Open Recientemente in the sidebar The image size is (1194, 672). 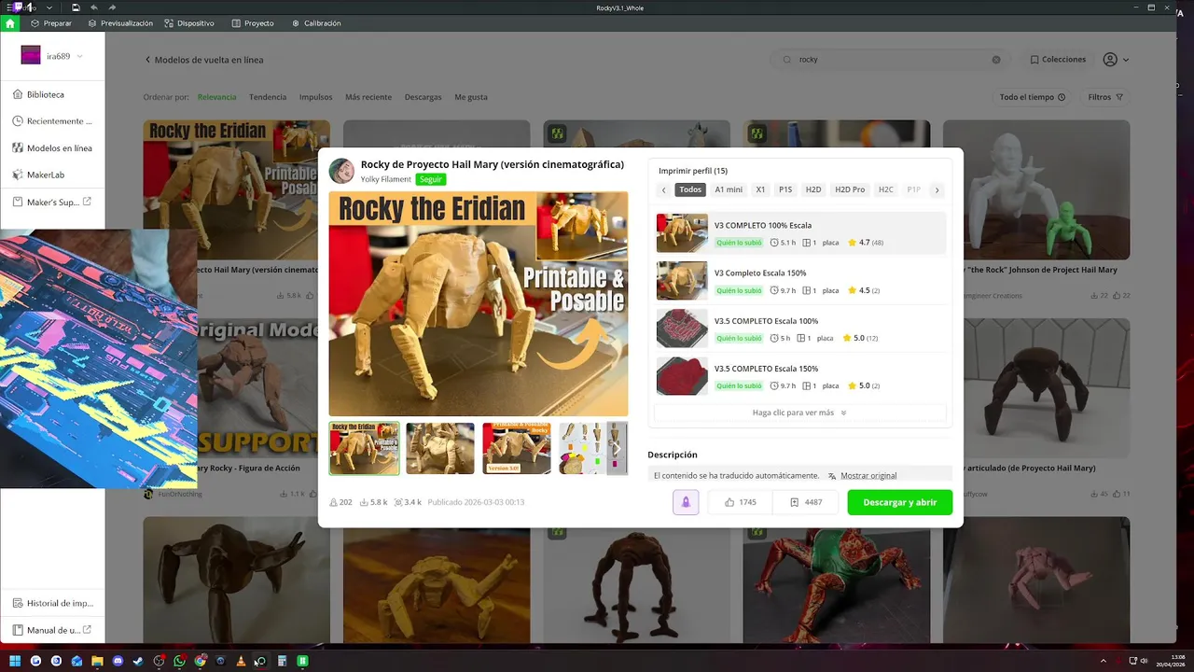[52, 121]
